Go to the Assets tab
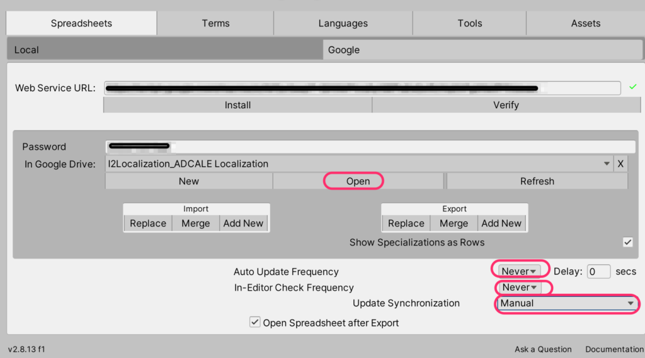This screenshot has width=645, height=358. (585, 23)
